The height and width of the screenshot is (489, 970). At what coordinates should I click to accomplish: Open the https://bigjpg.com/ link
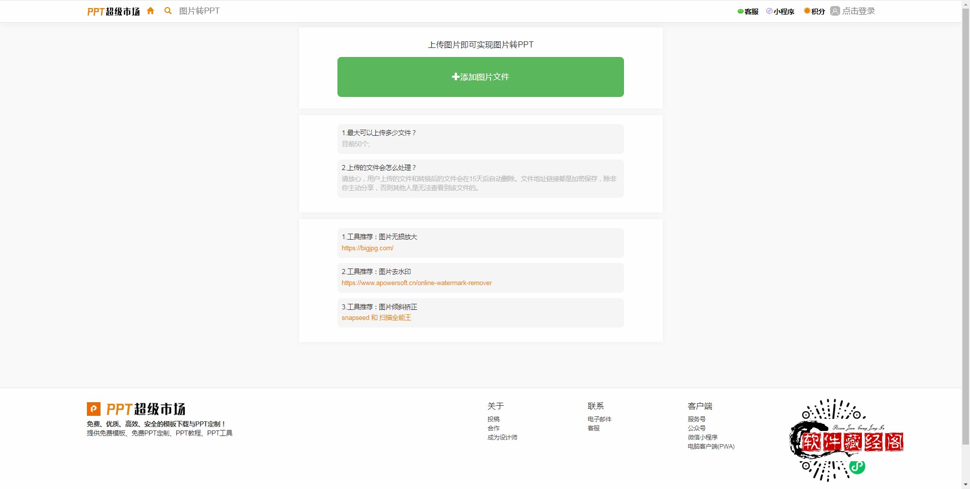(367, 248)
